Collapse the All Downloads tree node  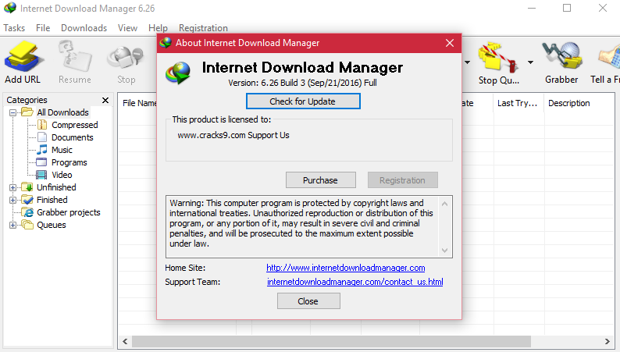pos(12,112)
